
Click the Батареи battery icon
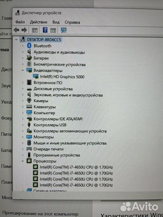[x=29, y=58]
